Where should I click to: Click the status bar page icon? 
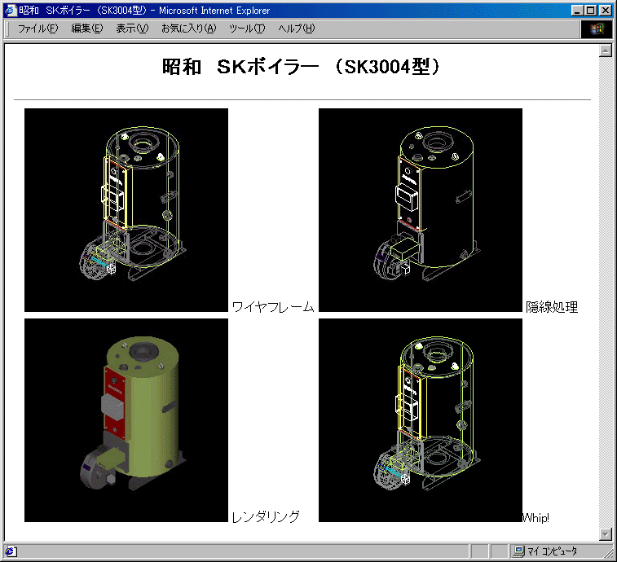pyautogui.click(x=11, y=551)
